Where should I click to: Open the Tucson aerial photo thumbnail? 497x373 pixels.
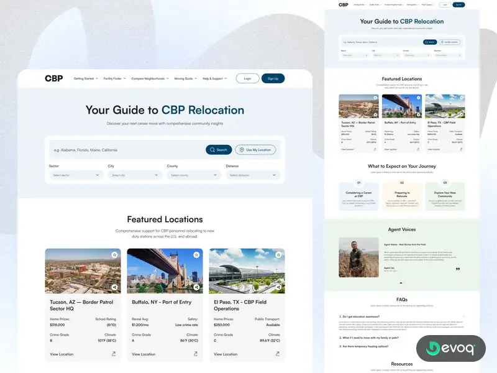coord(83,271)
